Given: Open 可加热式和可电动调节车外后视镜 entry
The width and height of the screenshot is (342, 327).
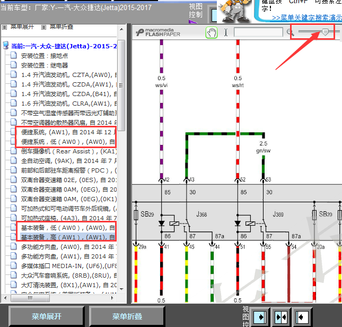Looking at the screenshot, I should pyautogui.click(x=69, y=209).
